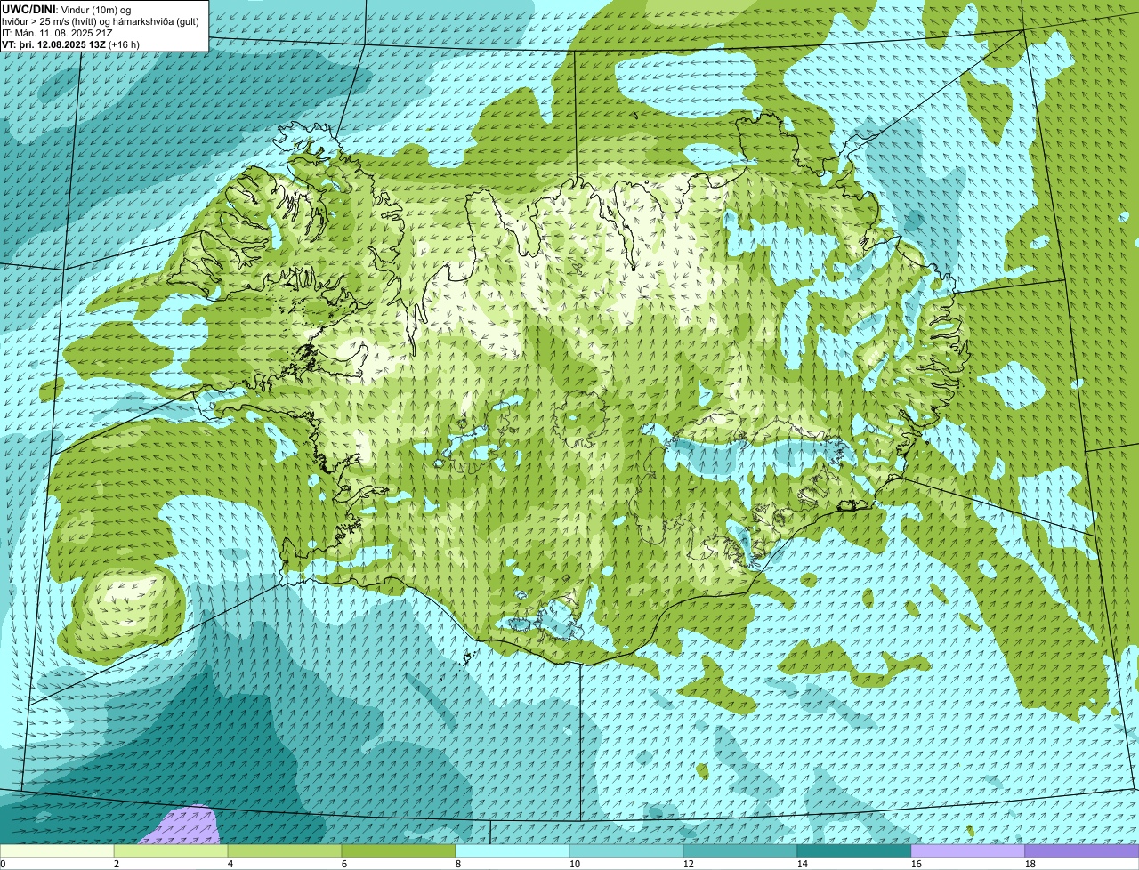The width and height of the screenshot is (1139, 870).
Task: Click the purple high-wind patch on the map
Action: tap(184, 826)
